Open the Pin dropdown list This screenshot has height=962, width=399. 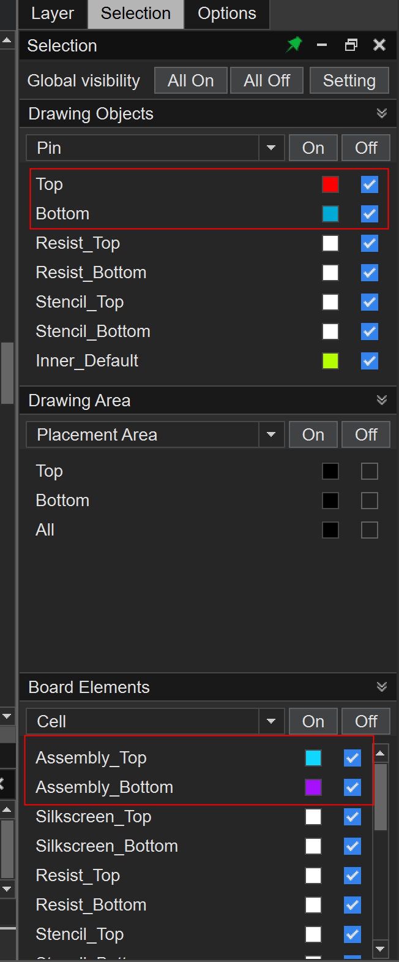[x=271, y=148]
